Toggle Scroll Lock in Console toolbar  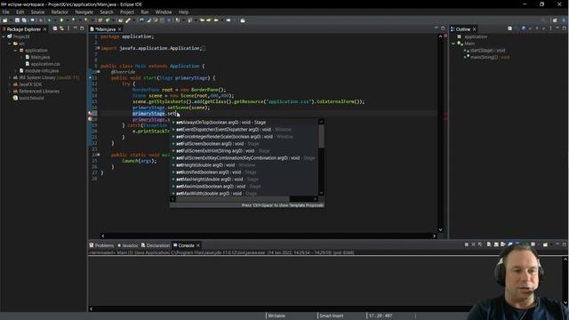[496, 244]
